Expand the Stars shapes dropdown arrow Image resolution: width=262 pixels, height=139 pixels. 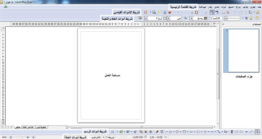[167, 132]
